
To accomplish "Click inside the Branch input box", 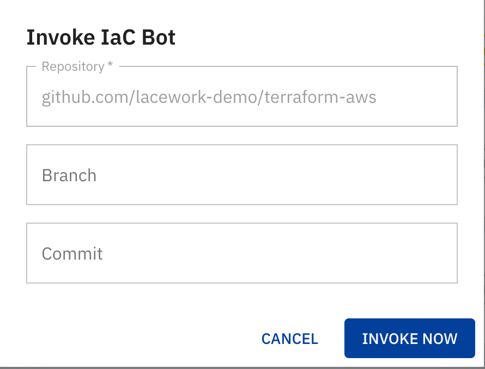I will coord(241,174).
